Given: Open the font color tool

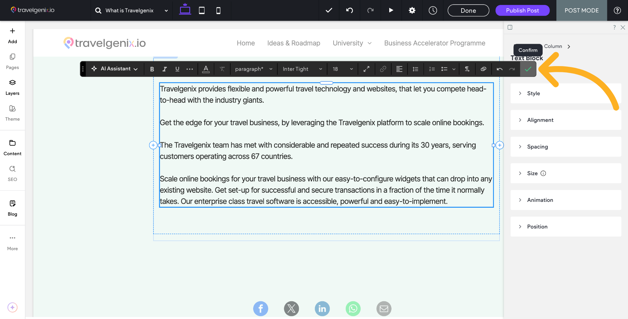Looking at the screenshot, I should (x=206, y=69).
